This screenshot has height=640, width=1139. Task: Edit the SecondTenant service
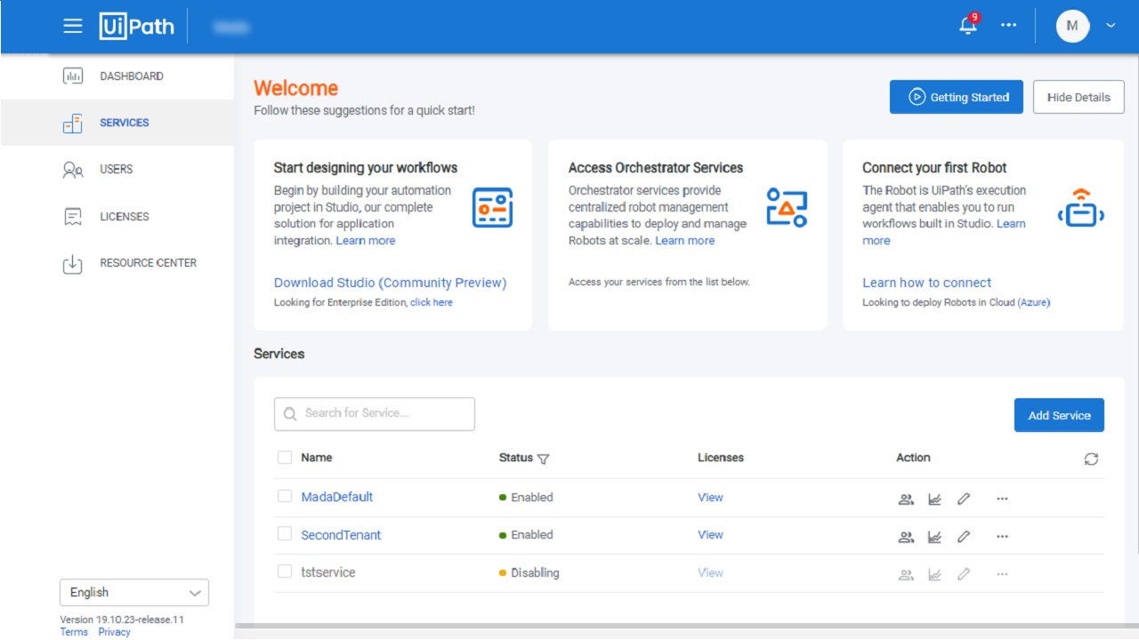[964, 537]
